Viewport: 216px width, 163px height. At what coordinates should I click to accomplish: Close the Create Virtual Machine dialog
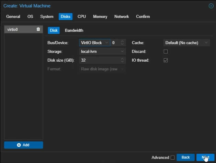211,6
